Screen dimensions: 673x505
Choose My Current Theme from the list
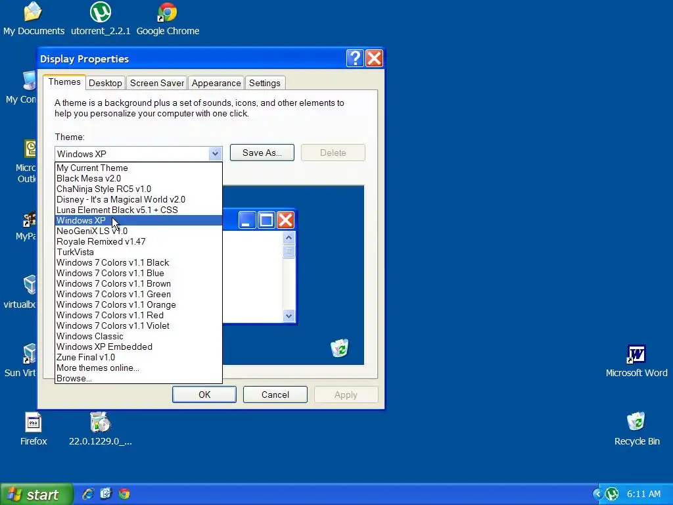point(138,168)
